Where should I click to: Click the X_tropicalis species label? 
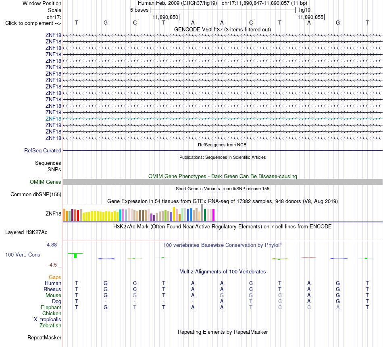click(48, 320)
